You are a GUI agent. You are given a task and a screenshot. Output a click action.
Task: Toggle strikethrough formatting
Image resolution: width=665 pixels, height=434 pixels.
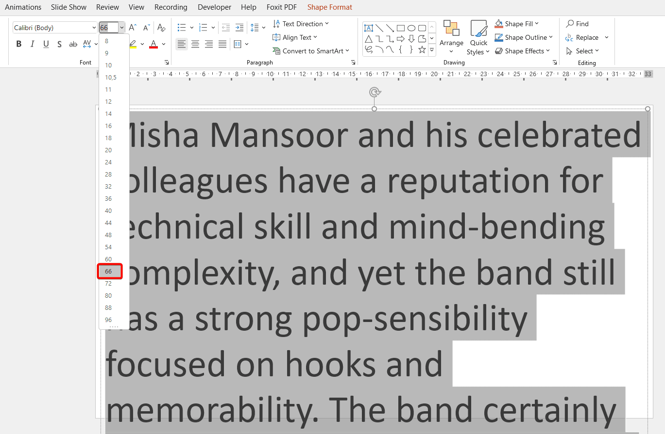click(x=73, y=44)
